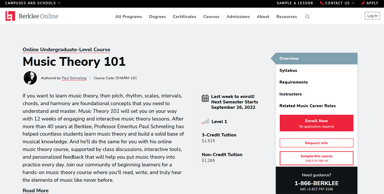The height and width of the screenshot is (194, 384).
Task: Click the Non-Credit Tuition label
Action: (222, 155)
